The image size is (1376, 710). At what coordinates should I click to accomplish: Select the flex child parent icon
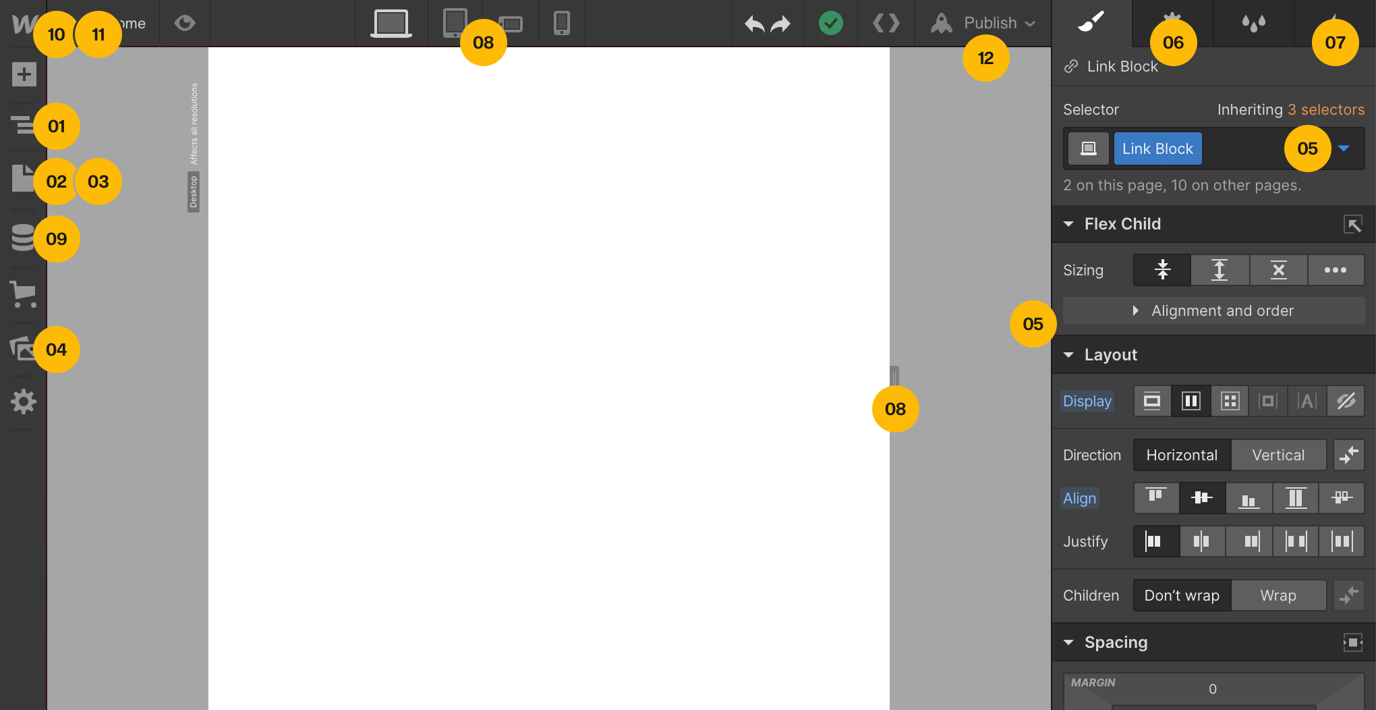click(1352, 224)
